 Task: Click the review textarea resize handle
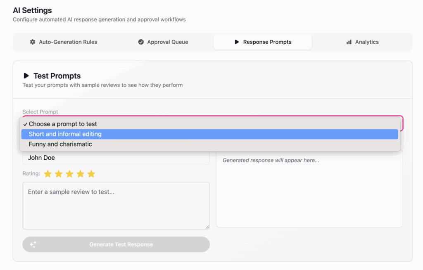click(x=207, y=227)
